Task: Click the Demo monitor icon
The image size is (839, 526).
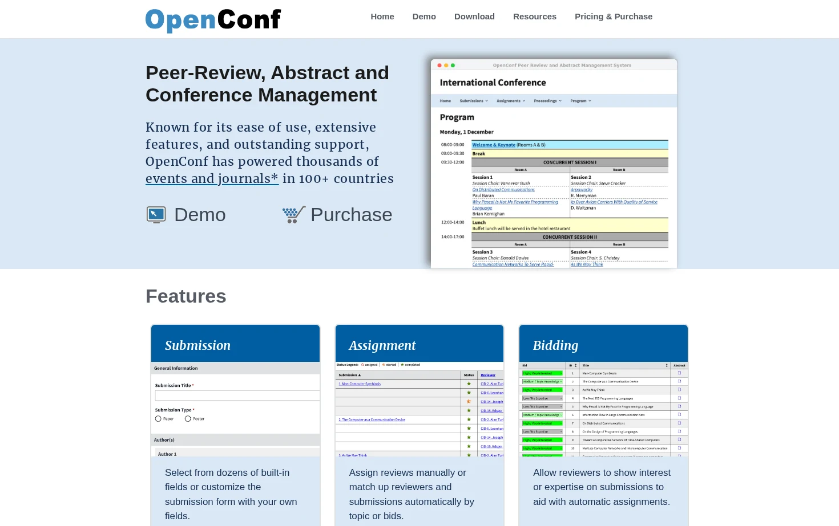Action: [156, 215]
